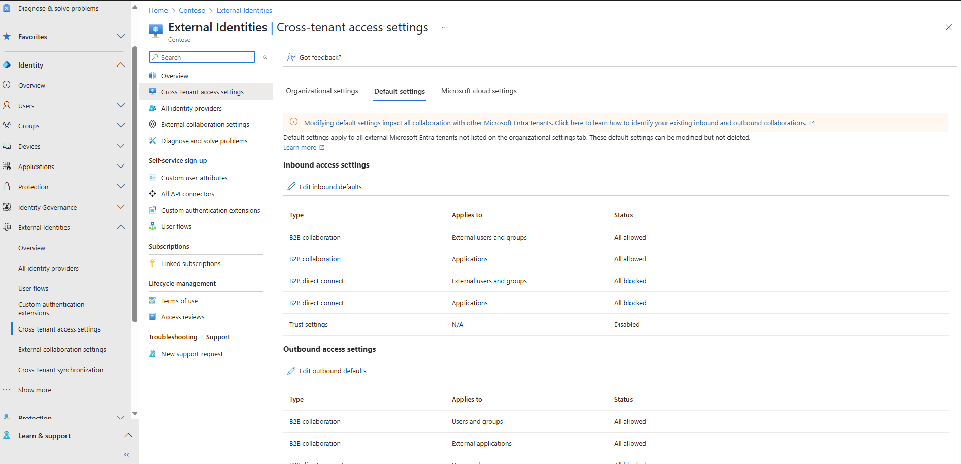Click the Access reviews icon
Image resolution: width=961 pixels, height=464 pixels.
(x=152, y=317)
